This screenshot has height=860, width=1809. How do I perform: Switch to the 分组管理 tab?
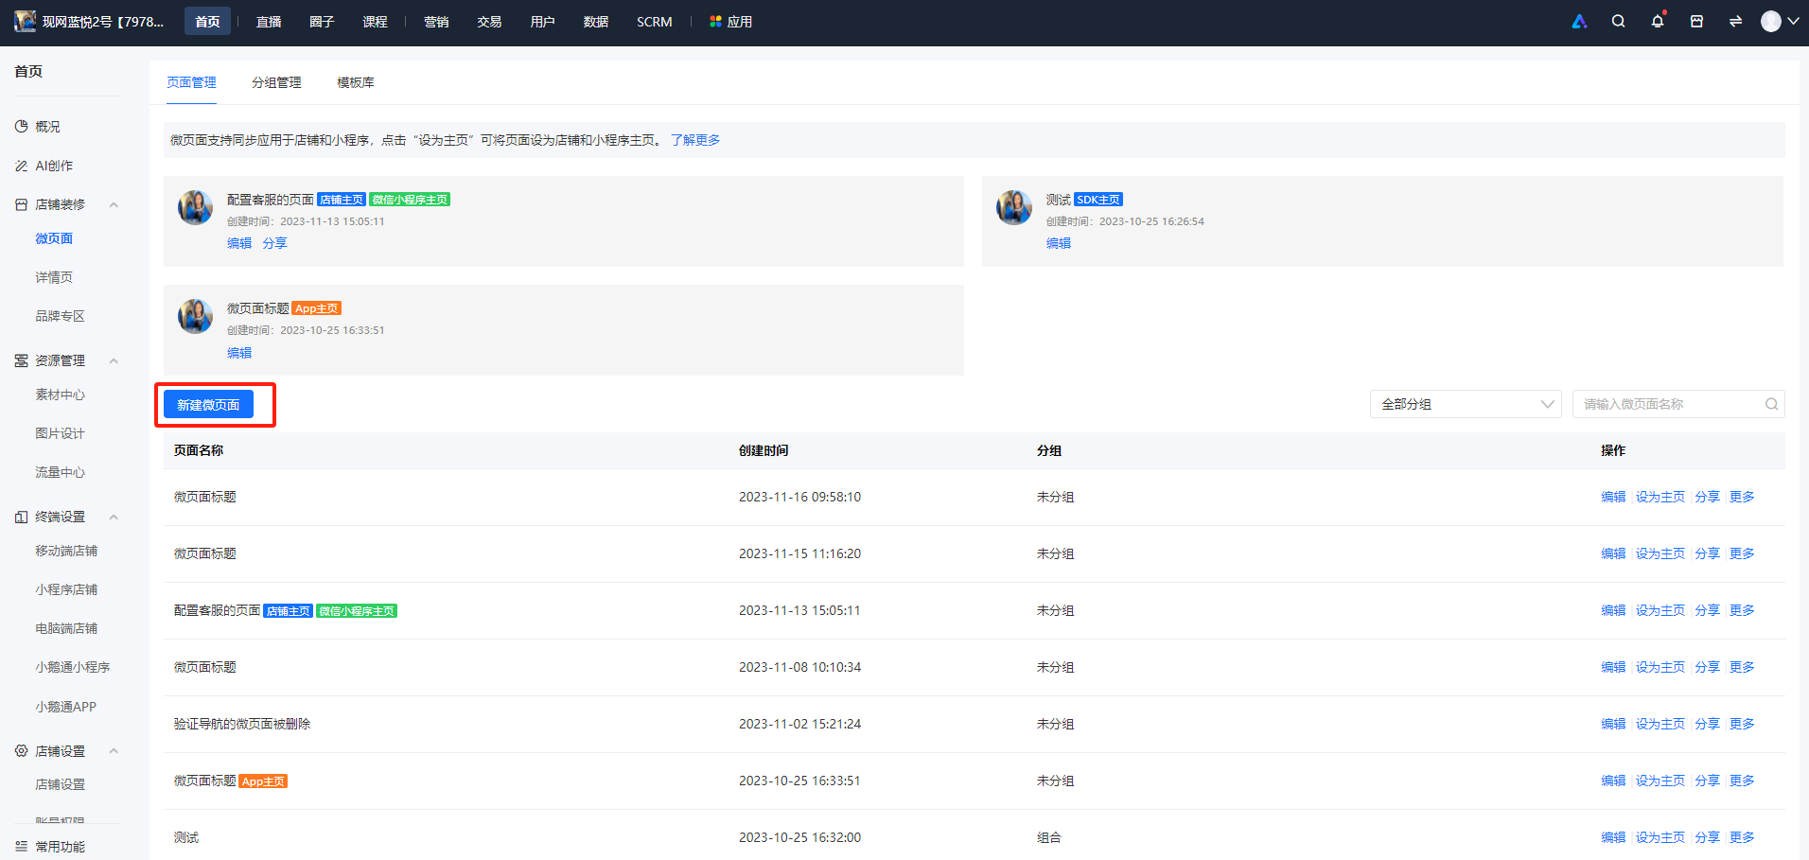pyautogui.click(x=276, y=83)
